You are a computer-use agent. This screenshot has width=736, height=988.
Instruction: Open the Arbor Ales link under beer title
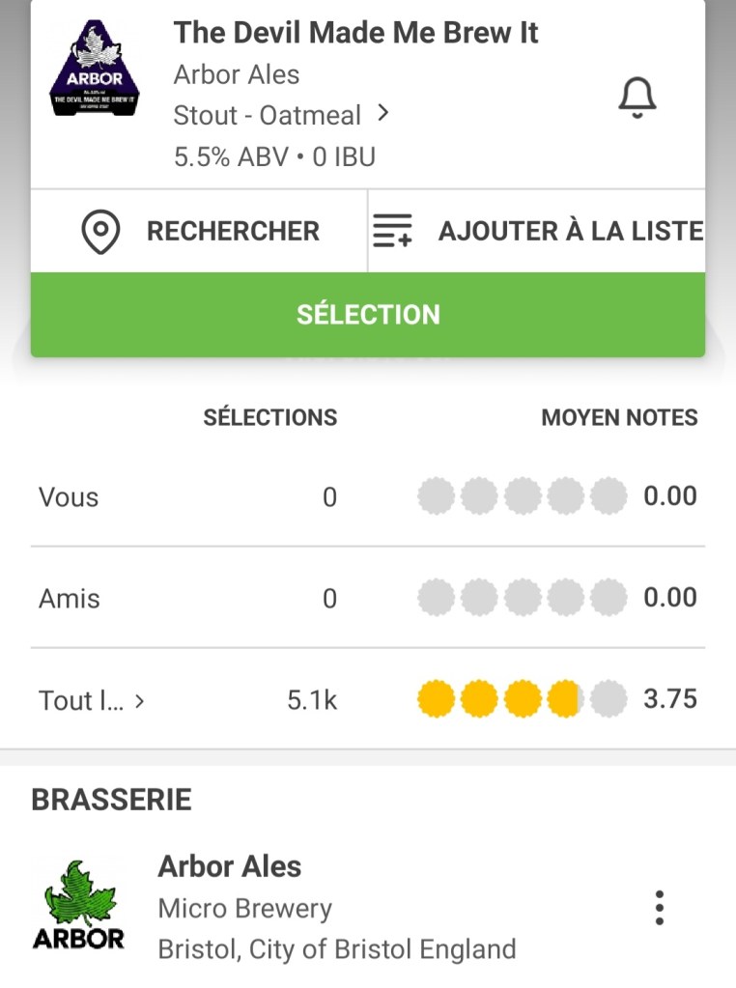pyautogui.click(x=237, y=74)
